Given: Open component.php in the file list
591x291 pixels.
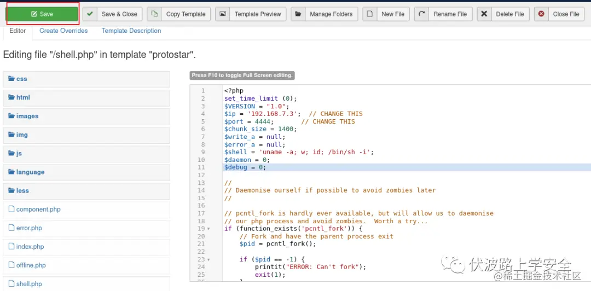Looking at the screenshot, I should (86, 209).
